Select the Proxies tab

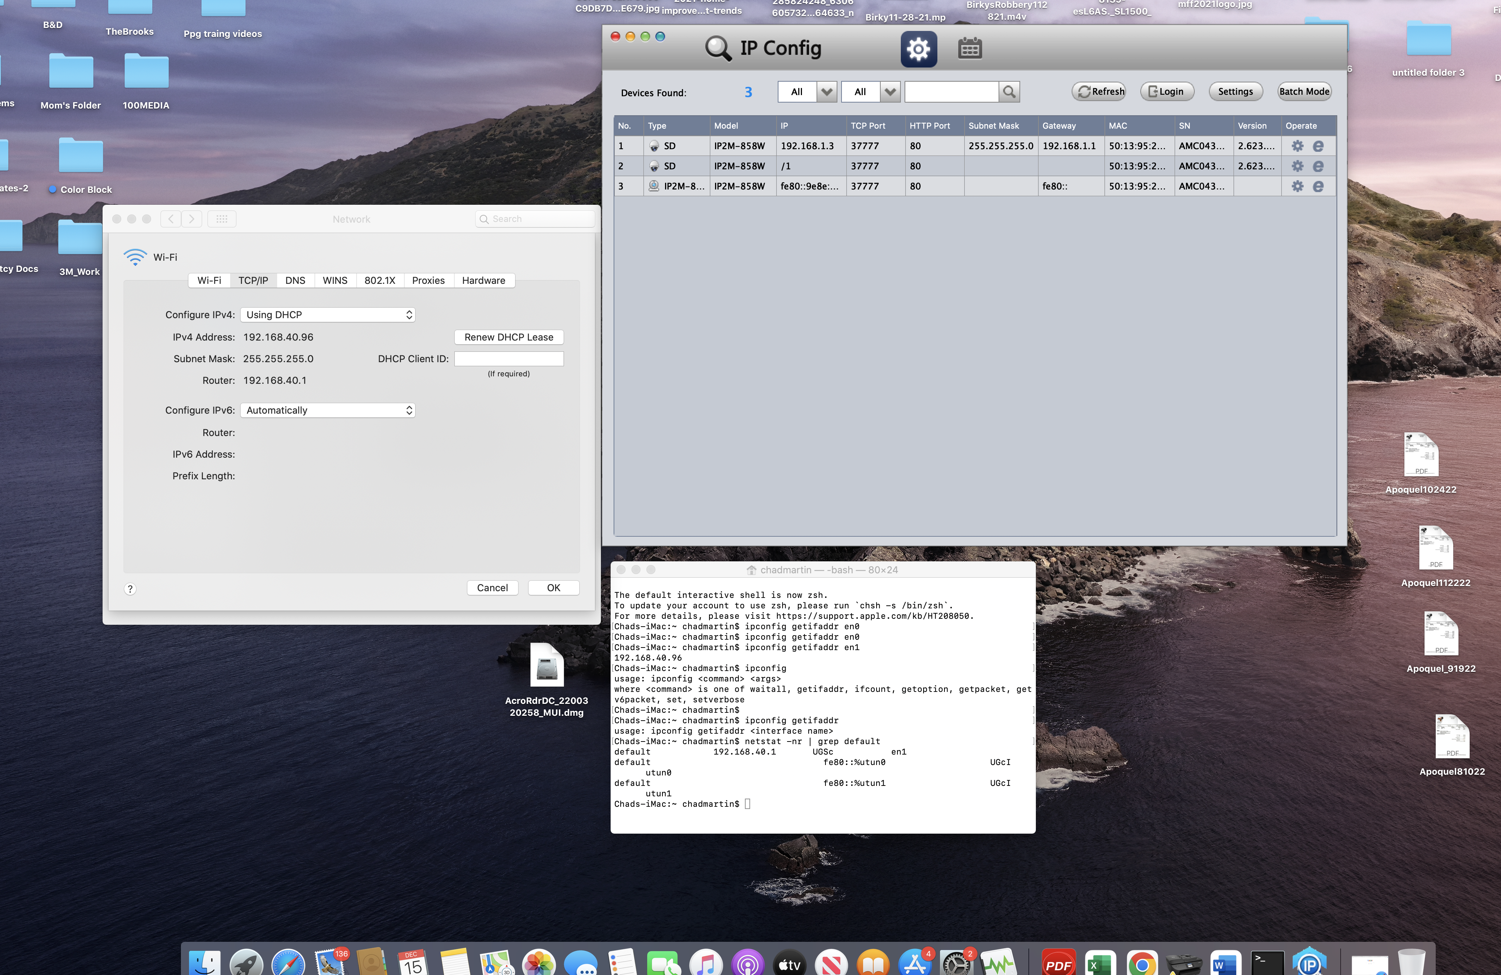428,280
